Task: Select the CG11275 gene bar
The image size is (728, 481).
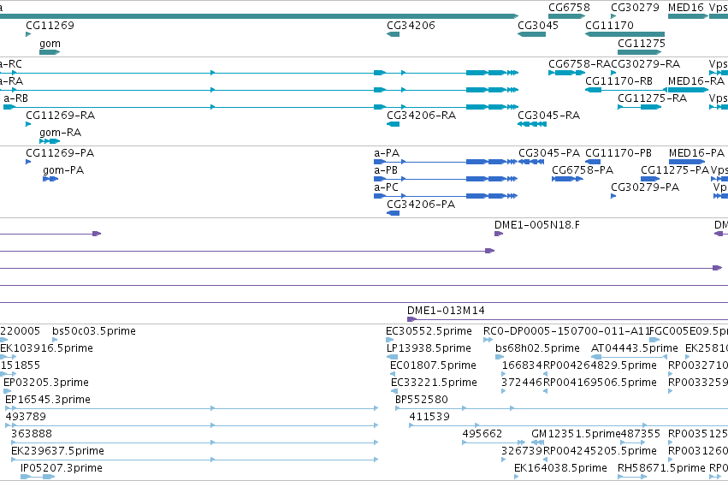Action: tap(640, 52)
